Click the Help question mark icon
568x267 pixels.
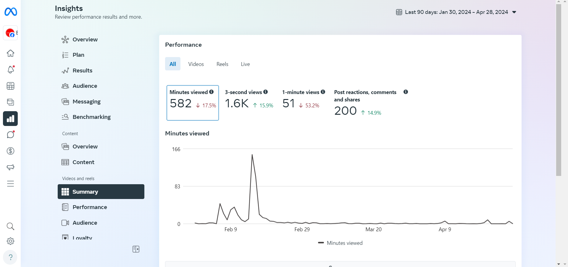(x=10, y=257)
